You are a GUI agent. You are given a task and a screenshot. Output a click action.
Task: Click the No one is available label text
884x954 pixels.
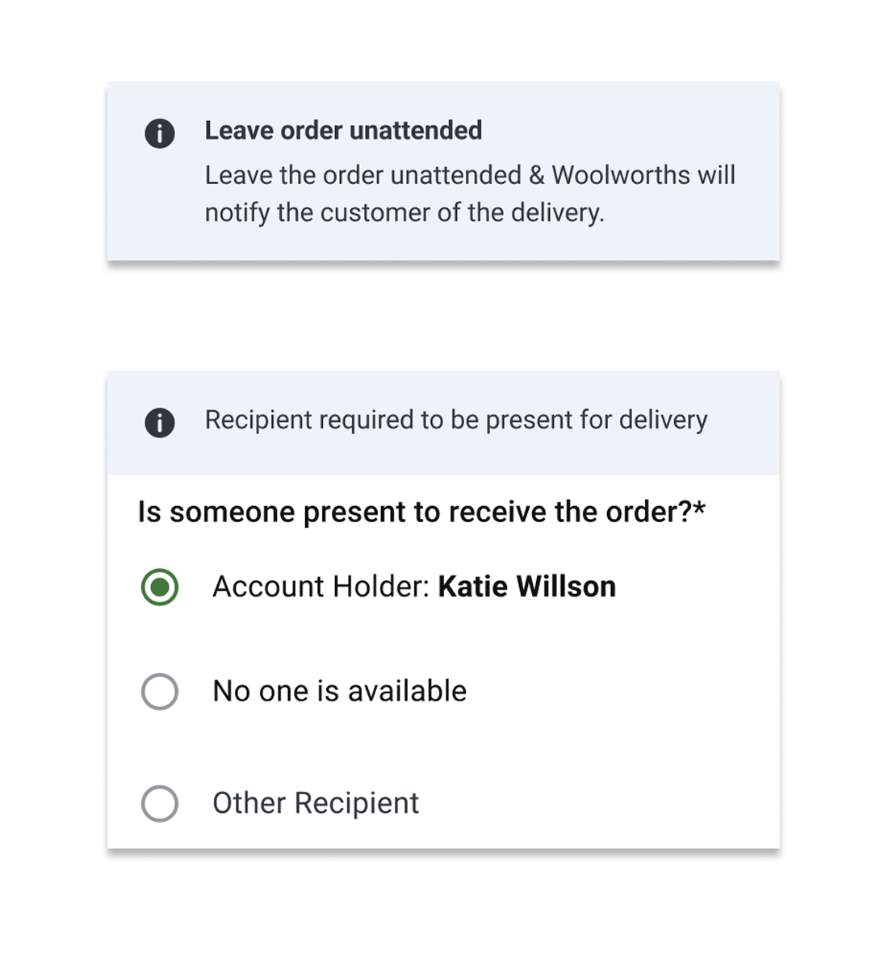339,692
